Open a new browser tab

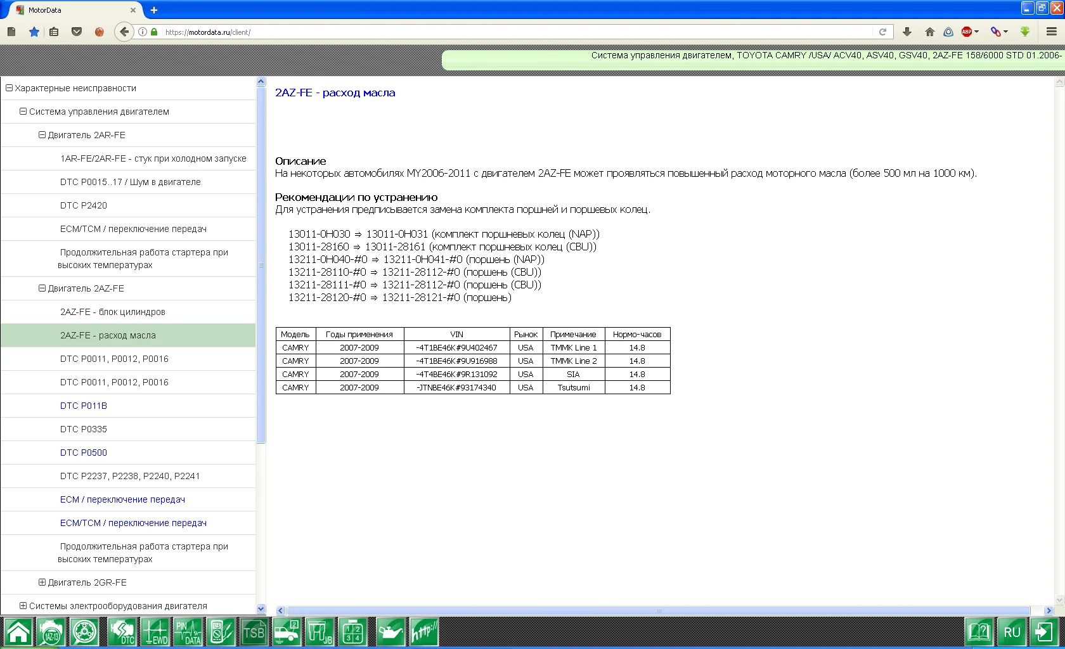point(154,10)
